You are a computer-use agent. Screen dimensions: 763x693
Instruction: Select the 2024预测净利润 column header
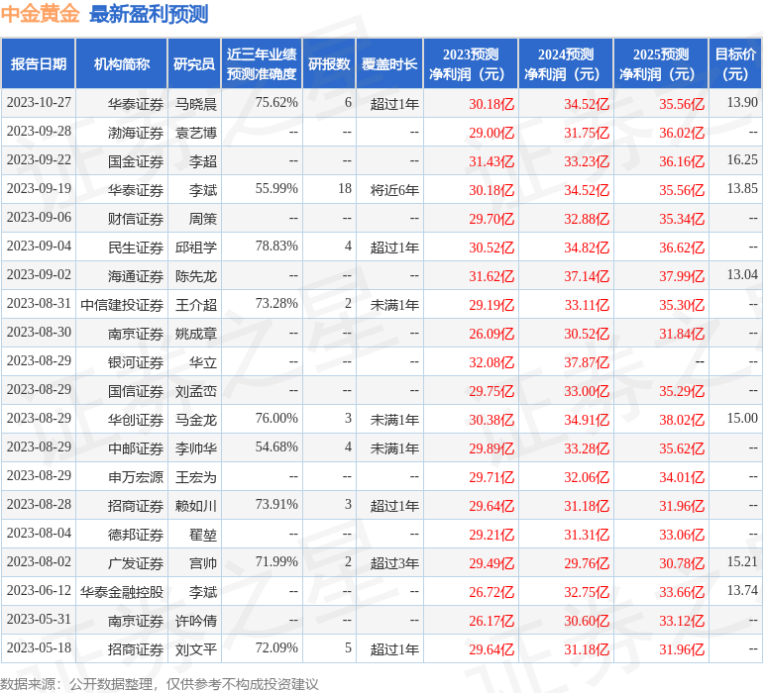[x=566, y=63]
